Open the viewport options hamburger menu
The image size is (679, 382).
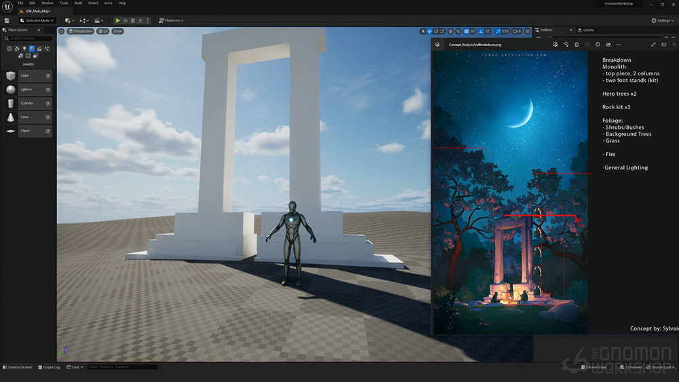[x=62, y=31]
